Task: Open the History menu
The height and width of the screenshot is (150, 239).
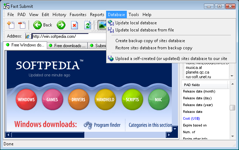Action: tap(59, 15)
